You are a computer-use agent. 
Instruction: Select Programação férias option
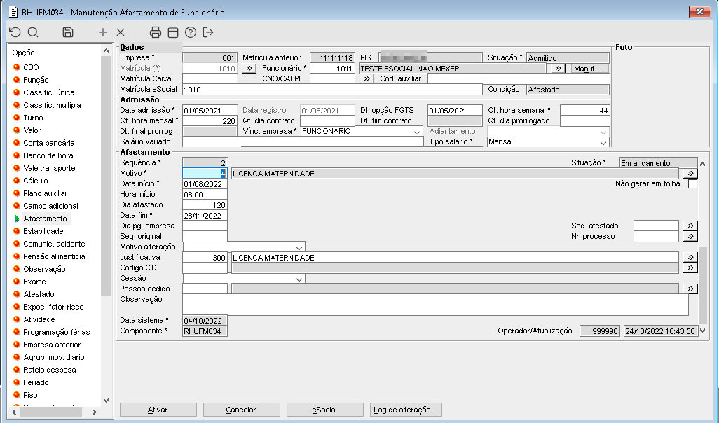pos(56,332)
